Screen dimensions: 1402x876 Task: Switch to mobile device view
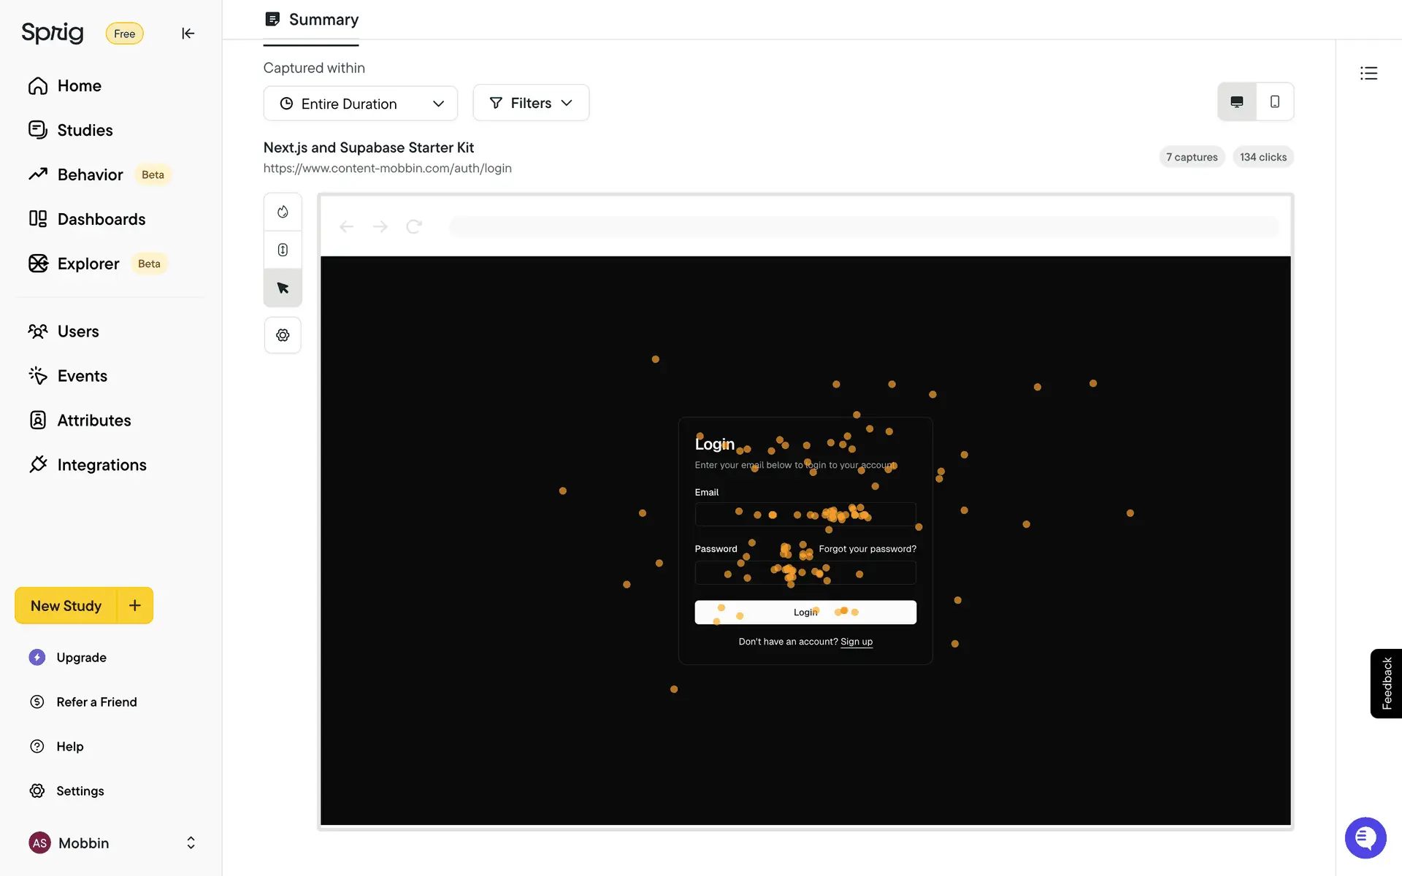pos(1275,101)
